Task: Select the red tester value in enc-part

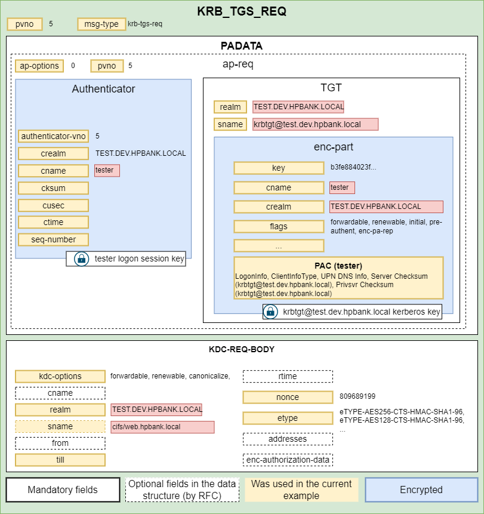Action: [342, 187]
